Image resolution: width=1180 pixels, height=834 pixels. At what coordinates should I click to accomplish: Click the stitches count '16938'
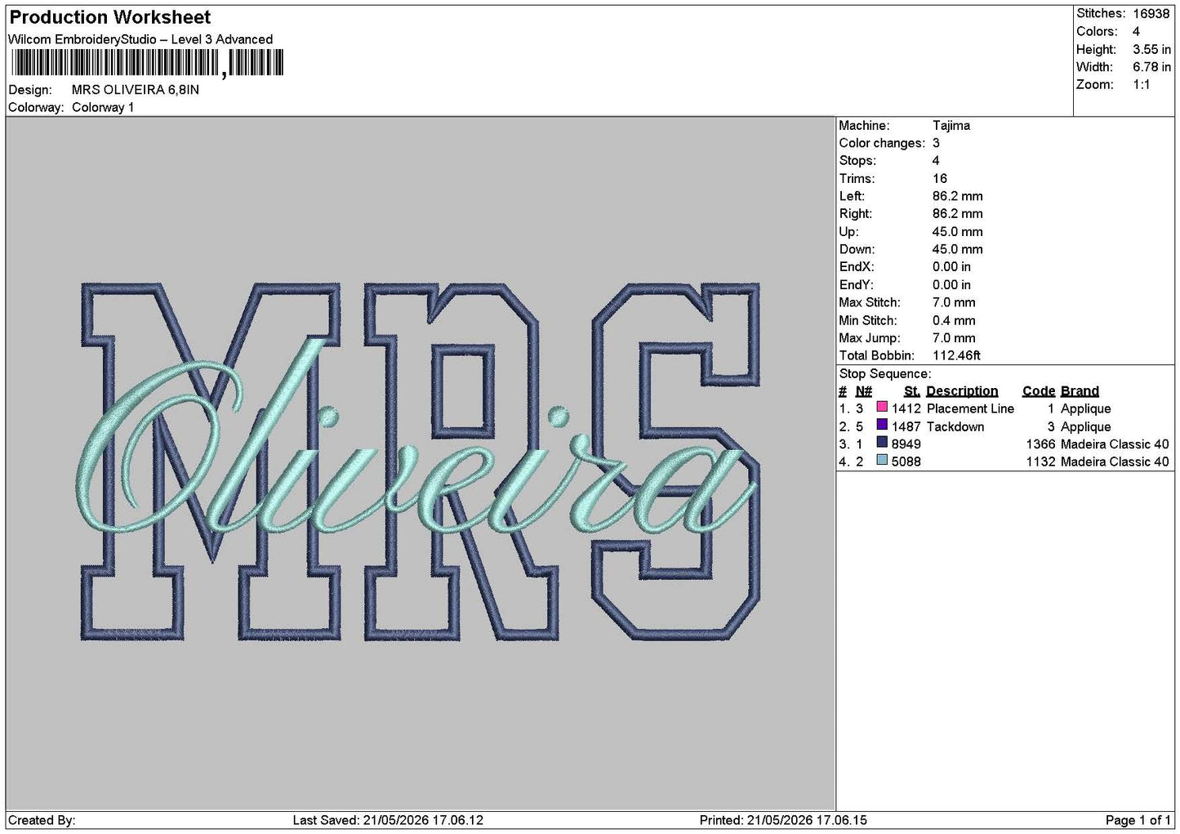coord(1151,14)
